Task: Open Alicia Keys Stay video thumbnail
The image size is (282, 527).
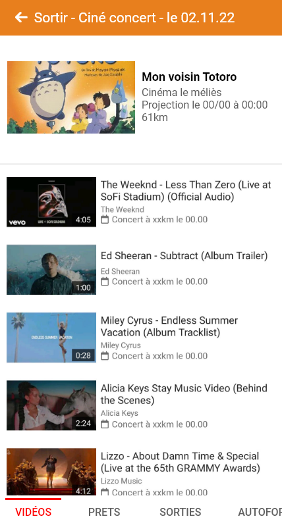Action: [x=51, y=405]
